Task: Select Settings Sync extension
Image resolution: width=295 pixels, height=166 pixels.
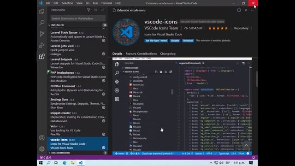Action: pos(77,103)
